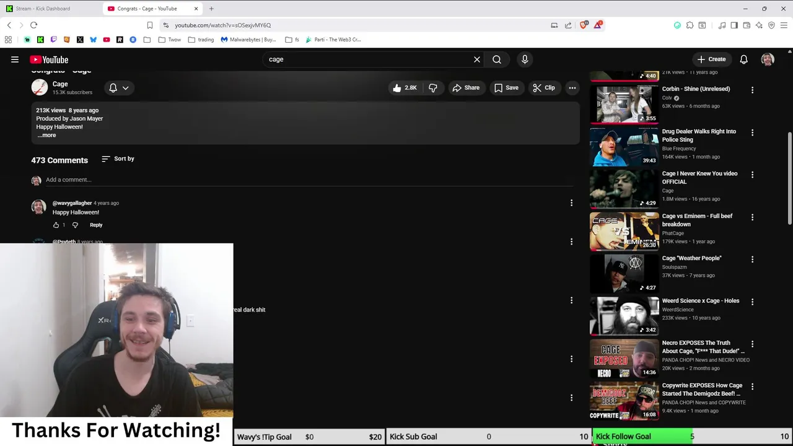Open comments Sort by menu
Screen dimensions: 793x446
click(118, 159)
